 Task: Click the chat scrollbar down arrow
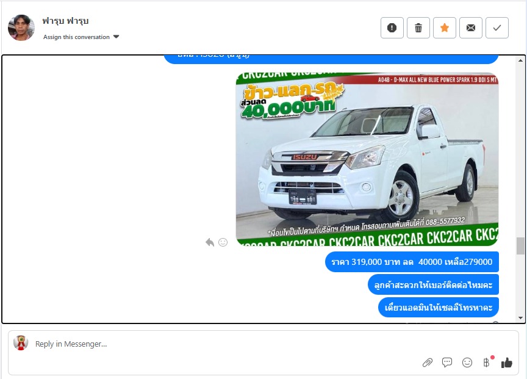click(x=520, y=317)
